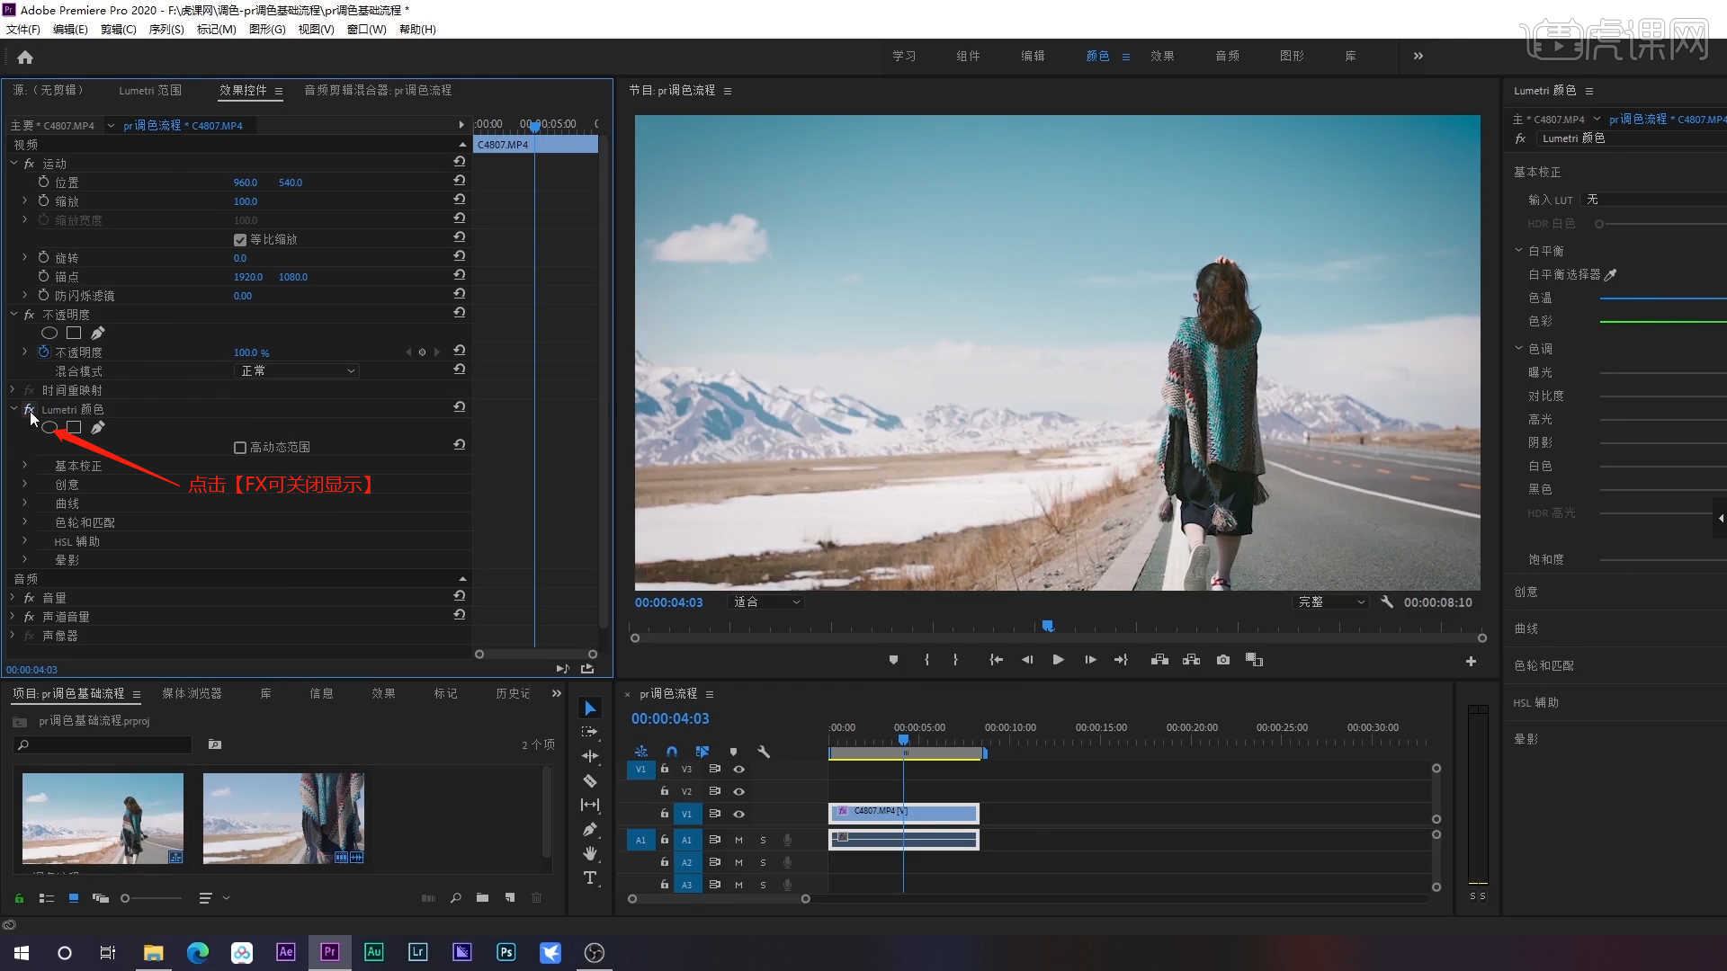Show more workspaces overflow arrows
Screen dimensions: 1727x971
click(x=1418, y=56)
